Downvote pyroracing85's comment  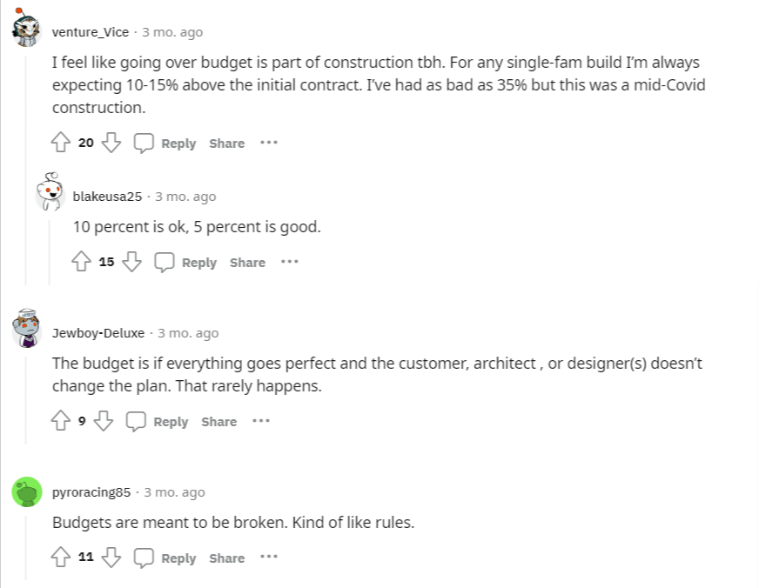[111, 558]
